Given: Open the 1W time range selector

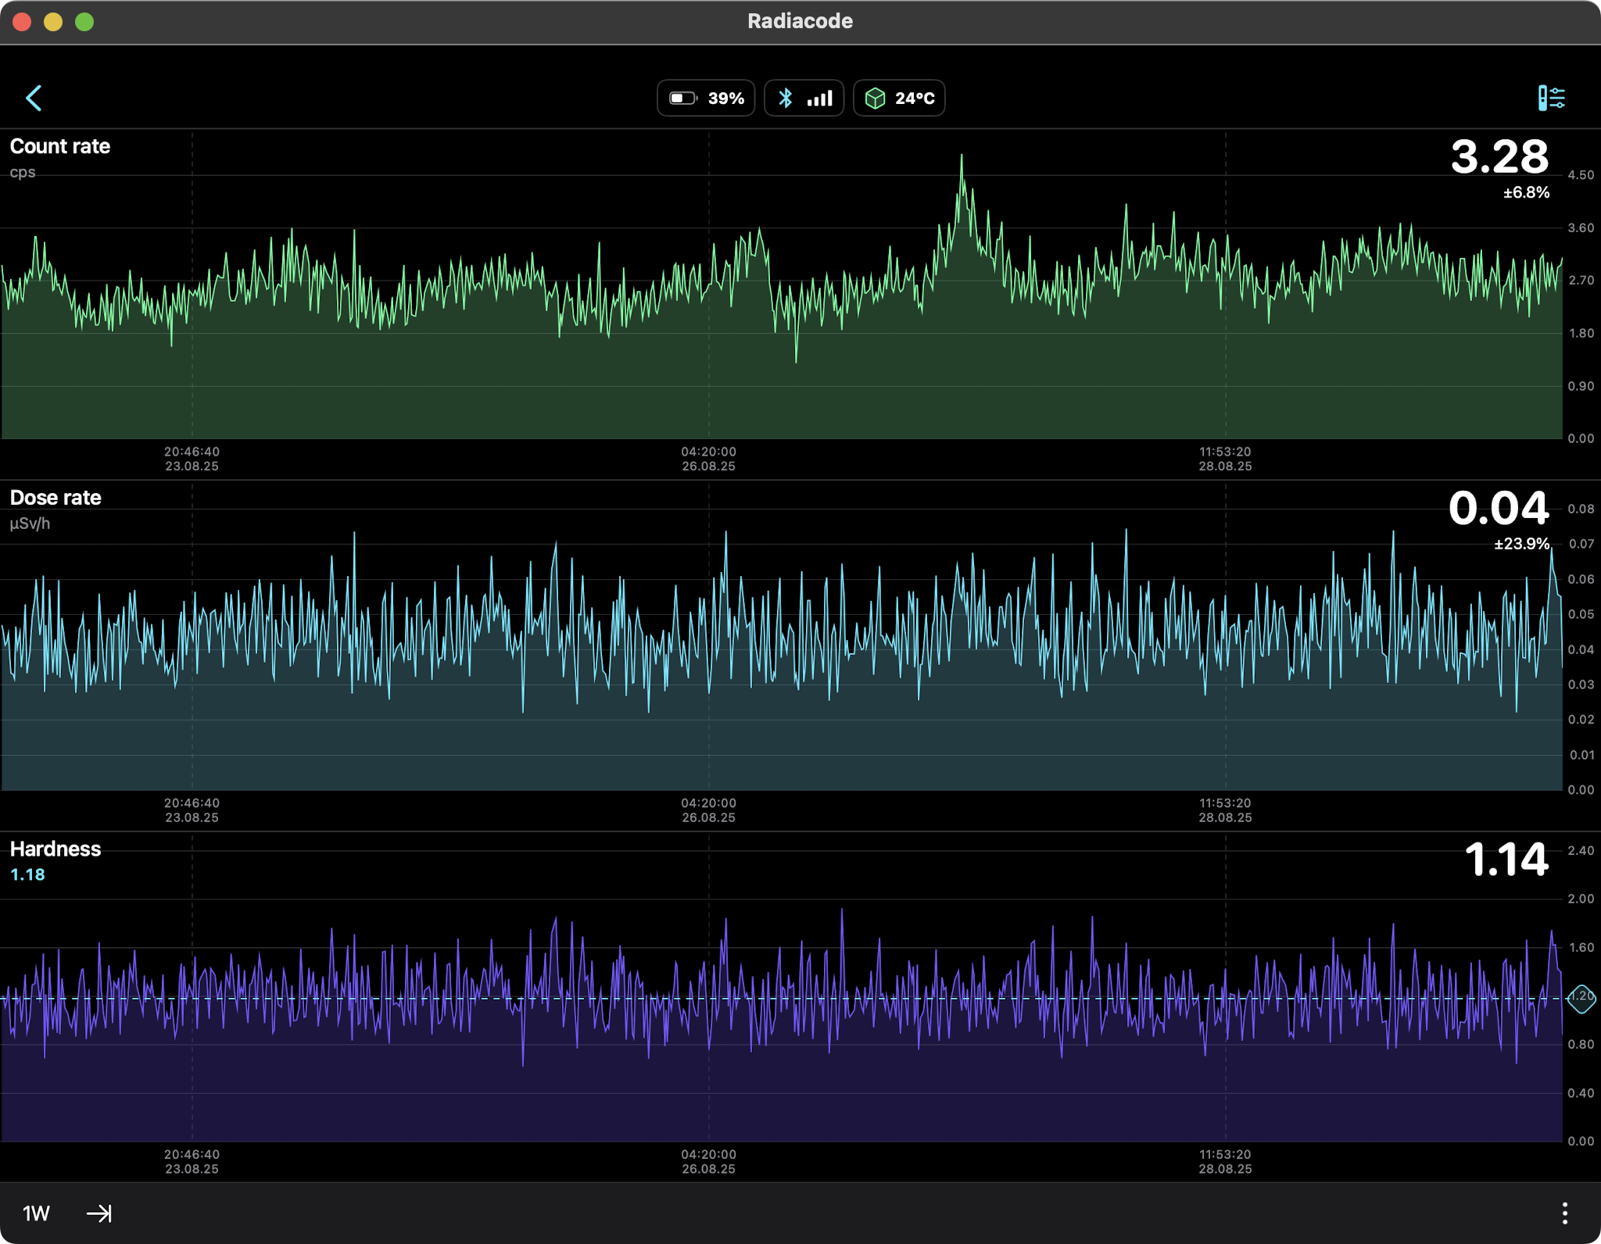Looking at the screenshot, I should point(36,1213).
